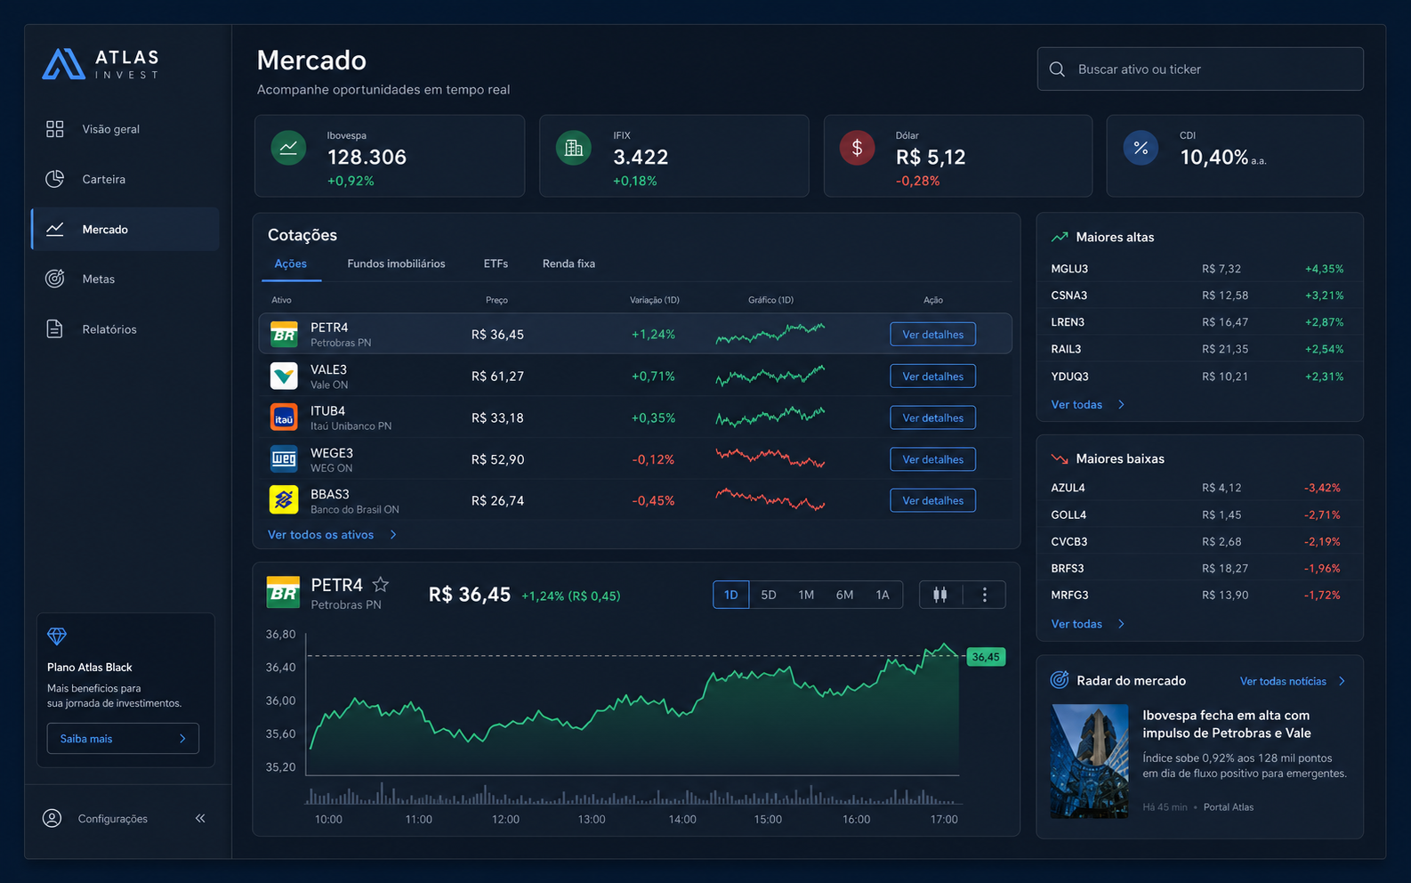Click the search magnifier icon
Screen dimensions: 1411x883
(1057, 69)
